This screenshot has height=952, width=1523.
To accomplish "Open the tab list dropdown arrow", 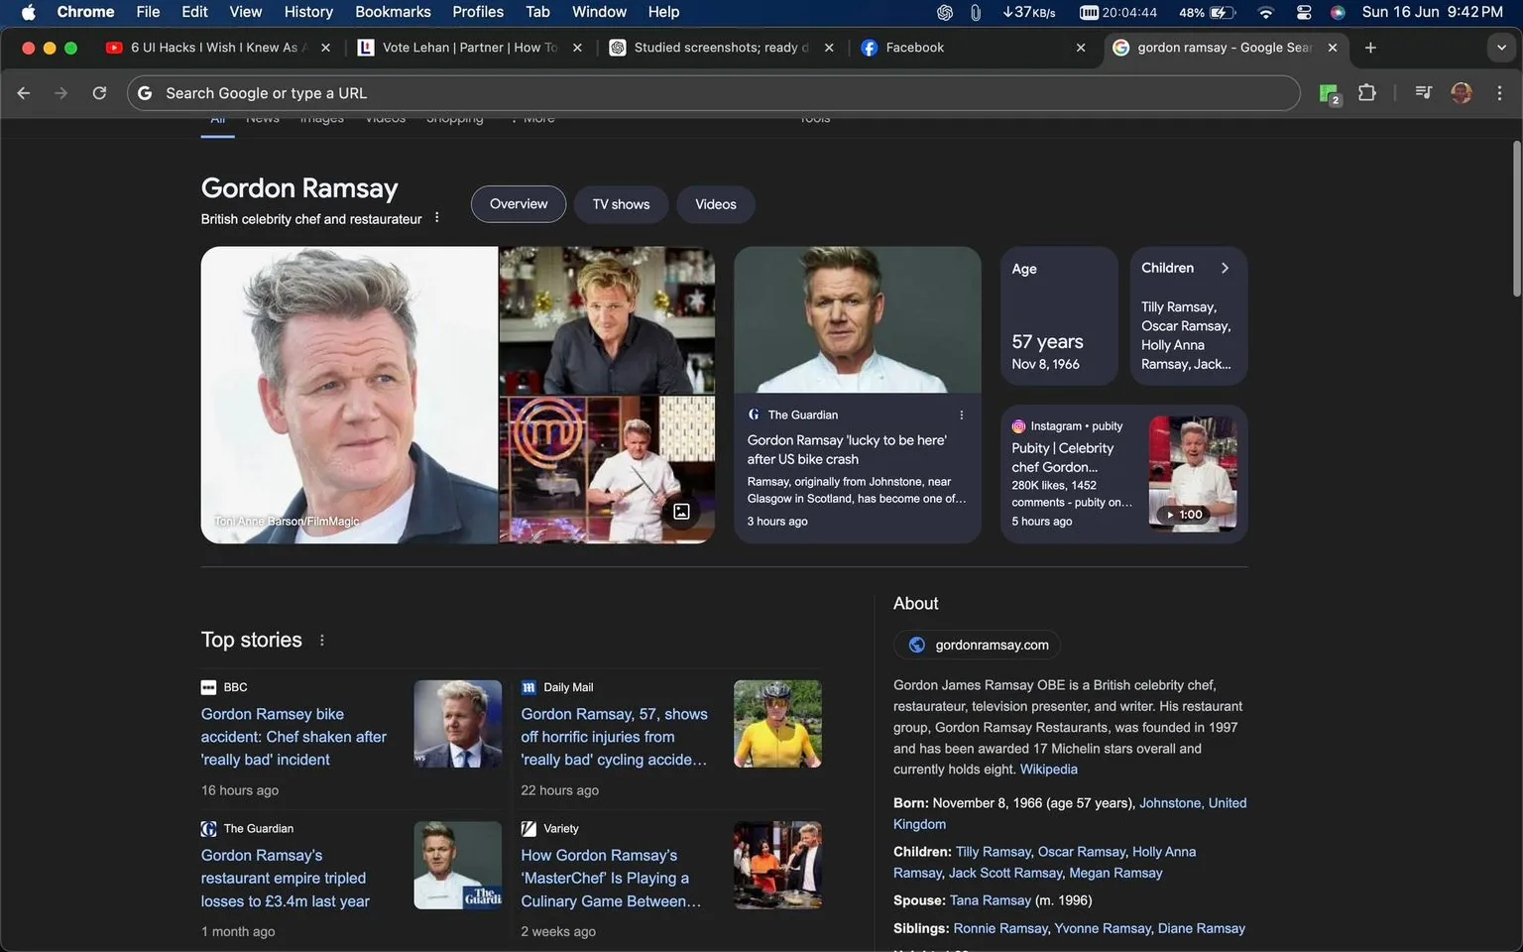I will [x=1500, y=47].
